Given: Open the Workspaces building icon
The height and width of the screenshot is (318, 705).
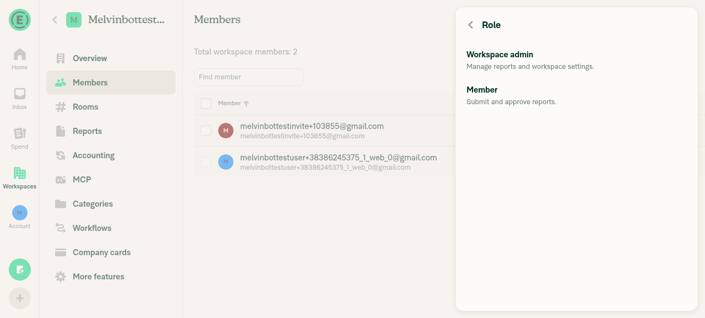Looking at the screenshot, I should 20,173.
